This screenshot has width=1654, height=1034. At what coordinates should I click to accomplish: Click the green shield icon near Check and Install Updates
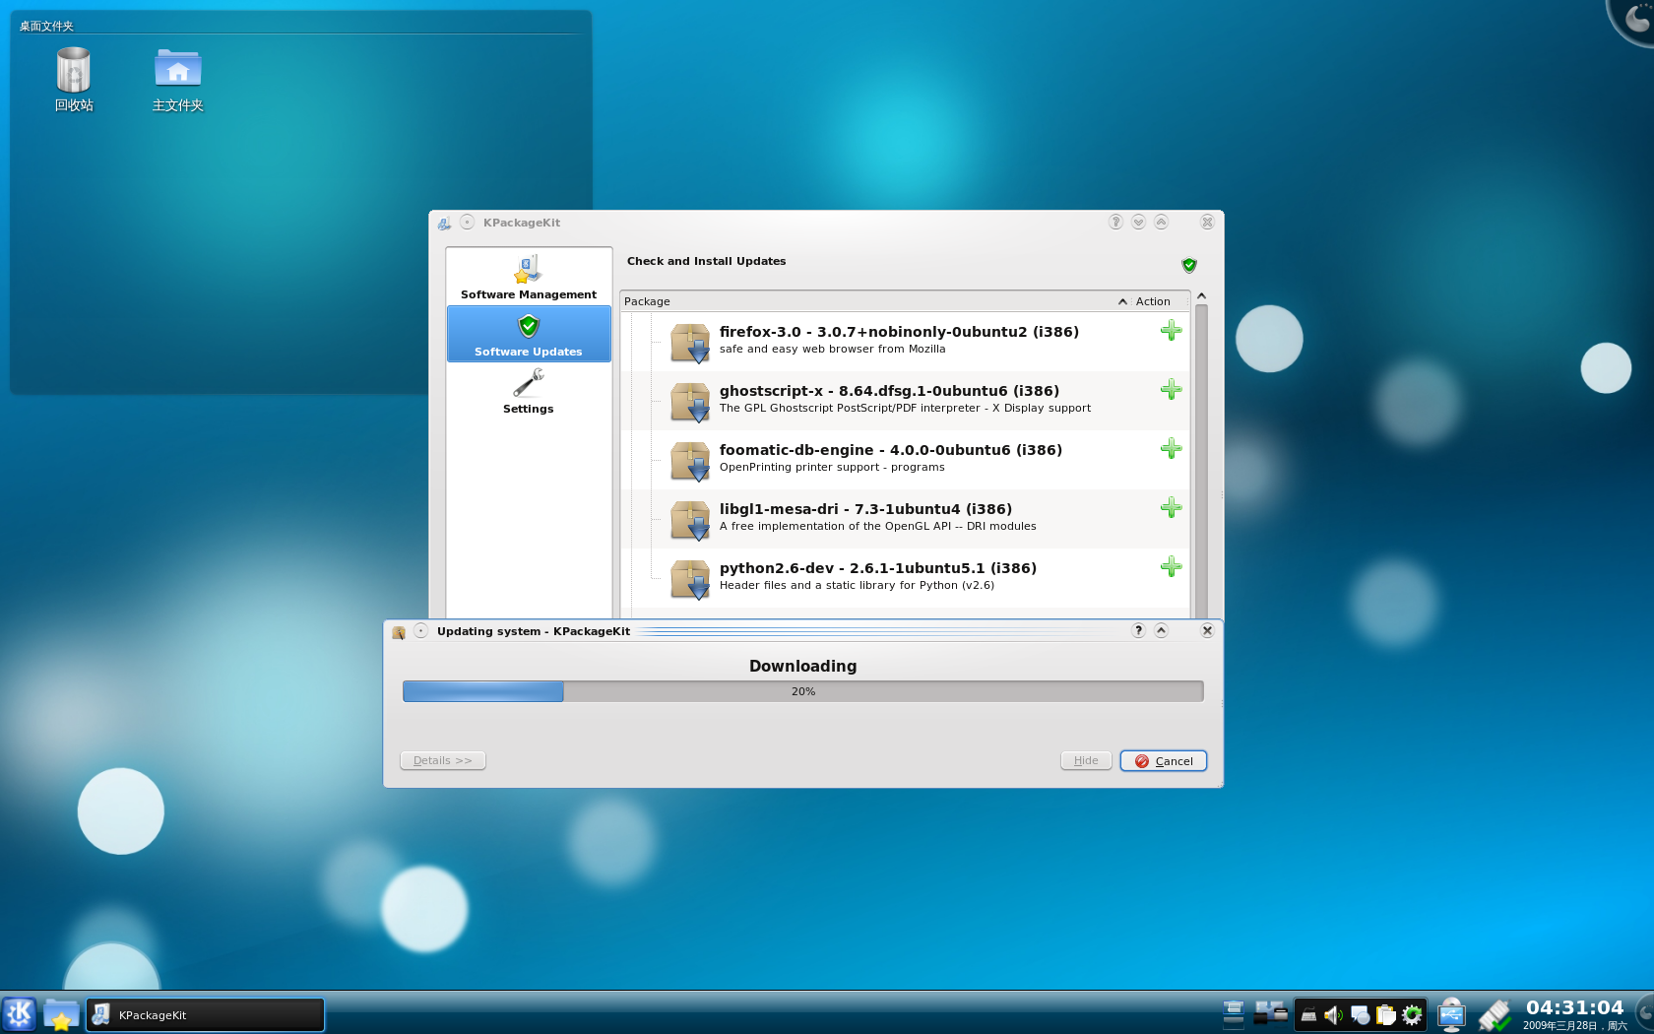pos(1189,265)
